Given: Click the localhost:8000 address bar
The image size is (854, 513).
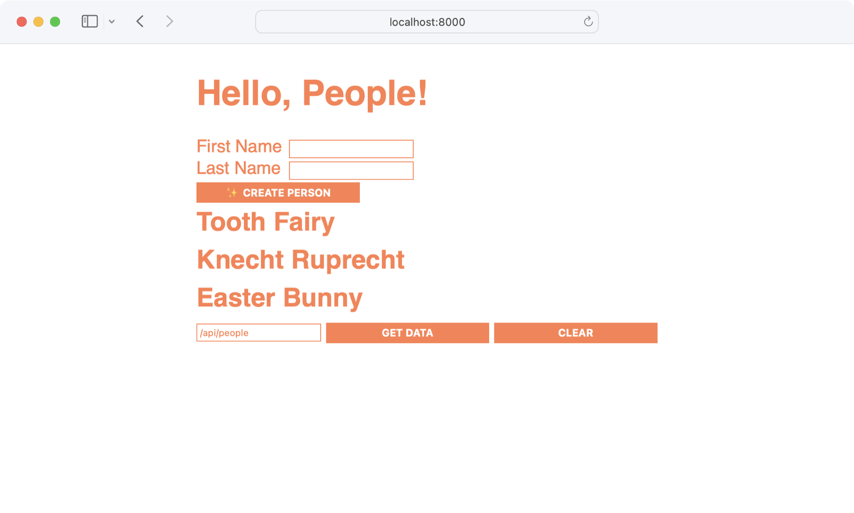Looking at the screenshot, I should point(427,22).
